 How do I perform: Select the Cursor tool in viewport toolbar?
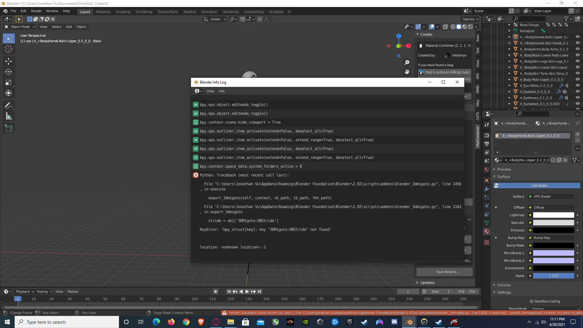[9, 49]
